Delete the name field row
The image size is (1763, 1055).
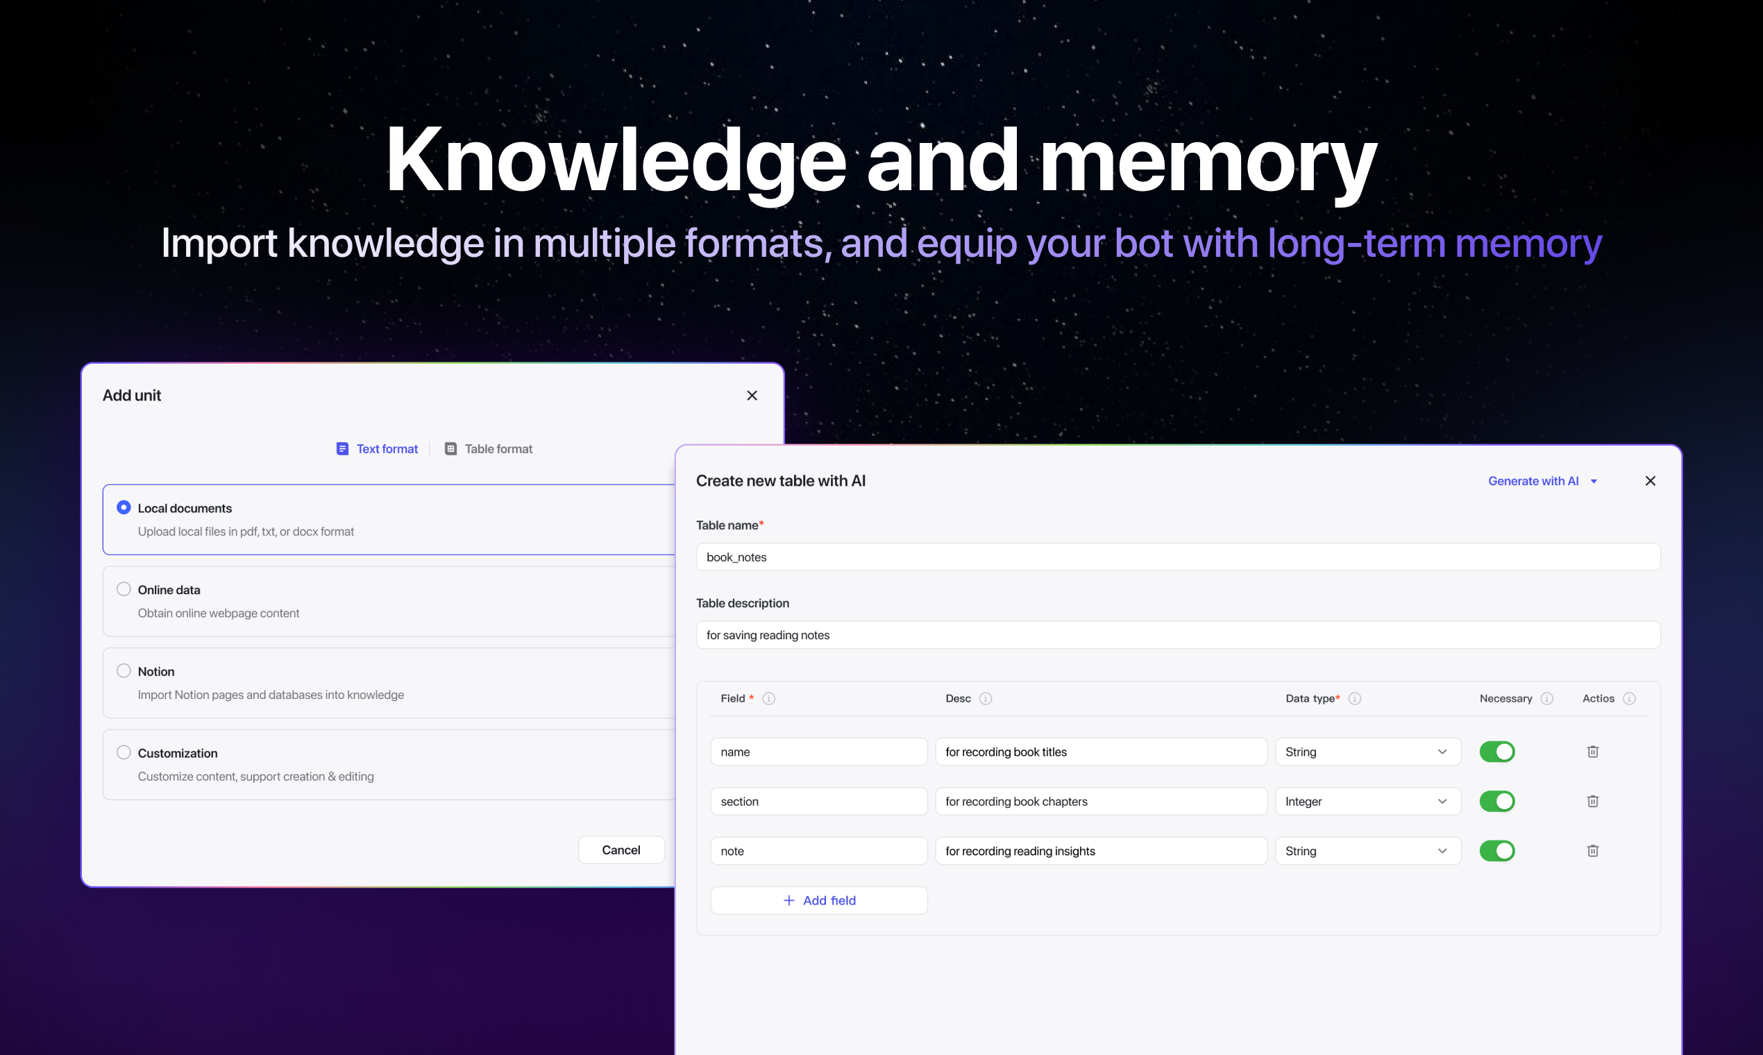point(1592,752)
